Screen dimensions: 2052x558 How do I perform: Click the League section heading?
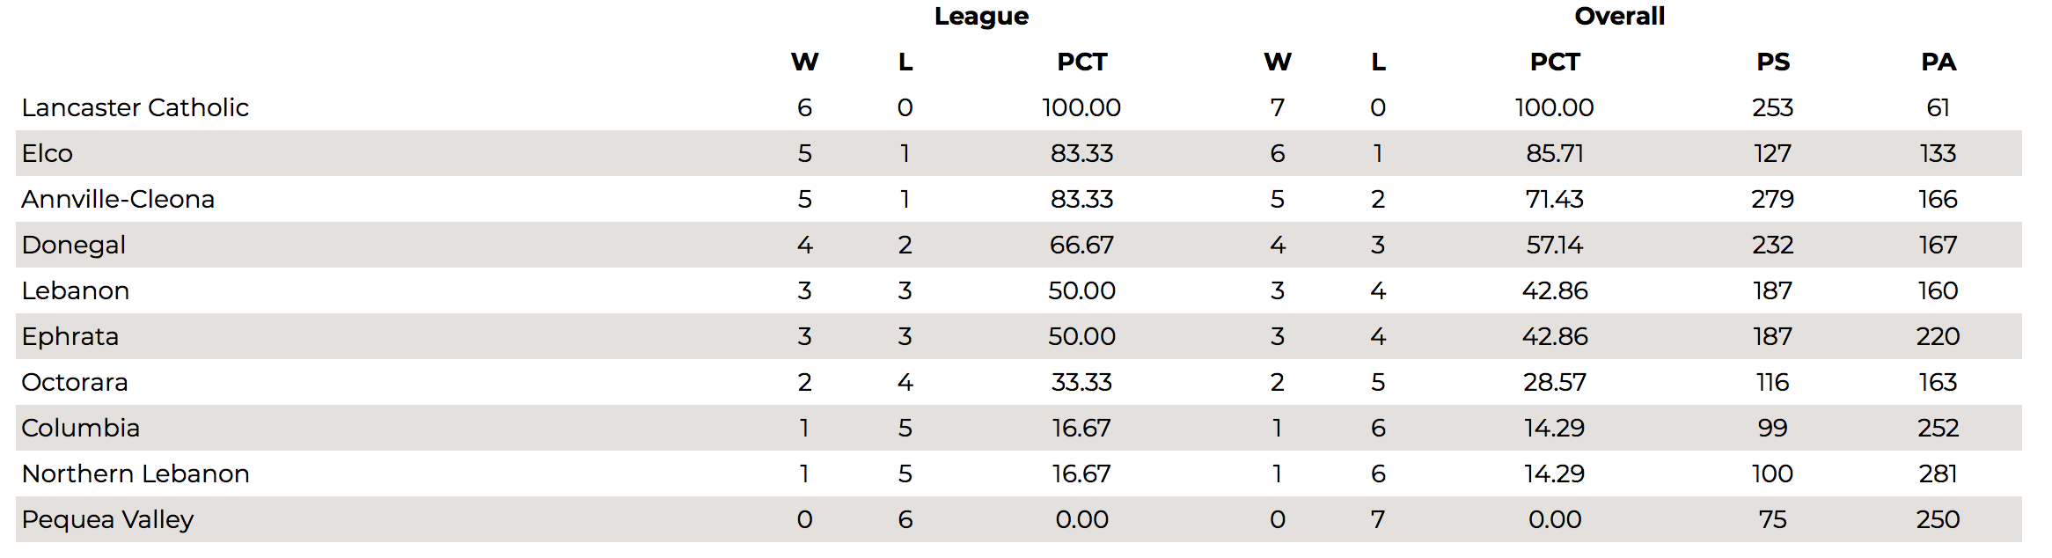(x=981, y=17)
